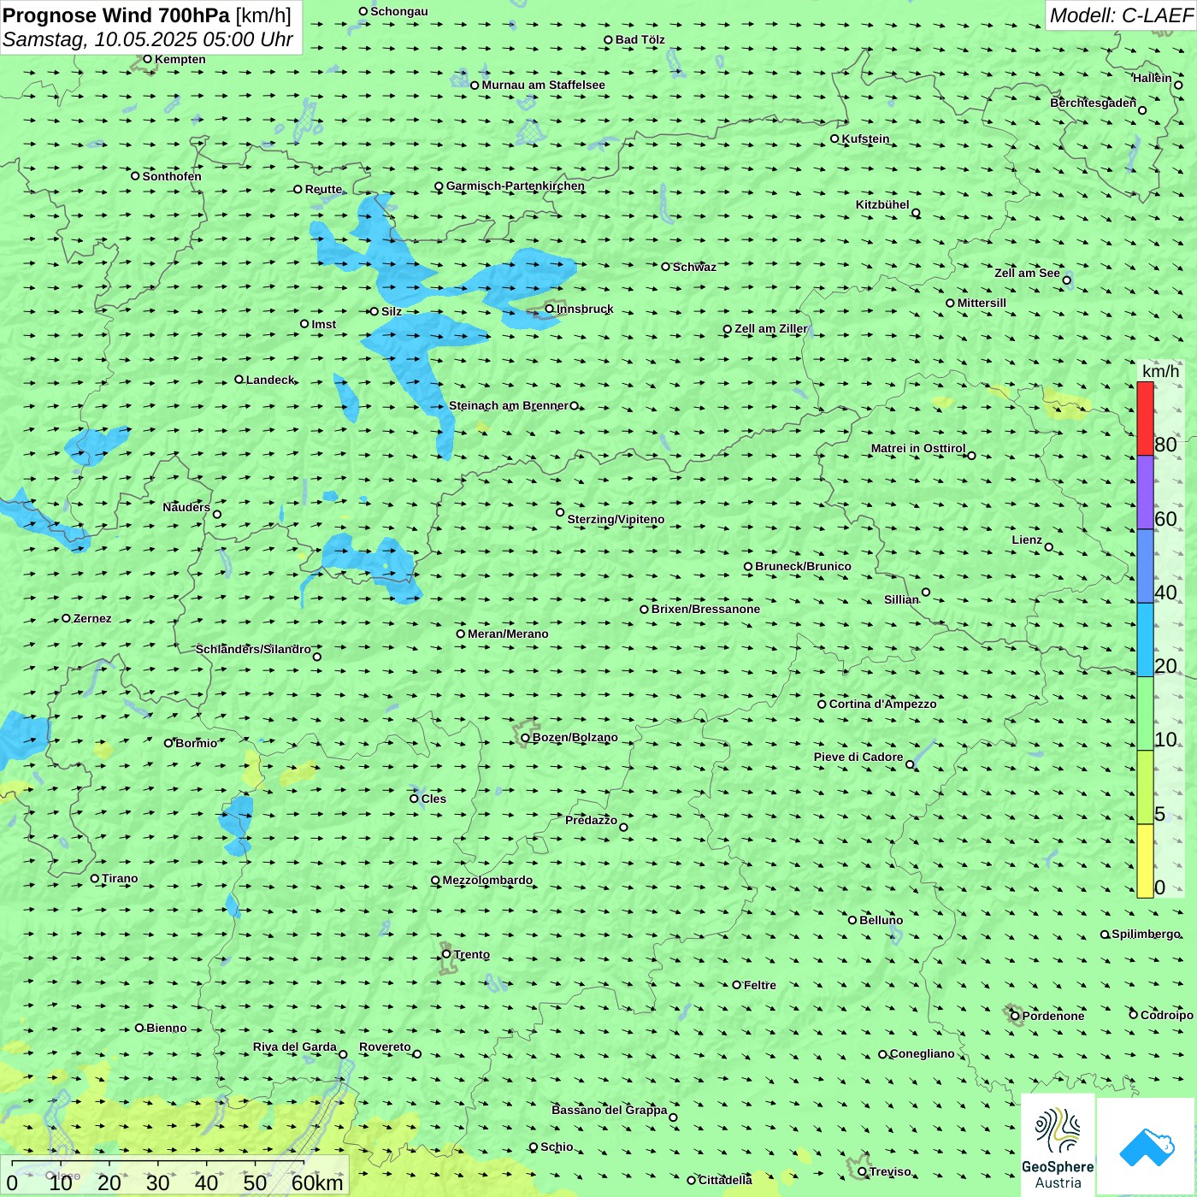Click the 'Zernez' label
1197x1197 pixels.
click(92, 618)
